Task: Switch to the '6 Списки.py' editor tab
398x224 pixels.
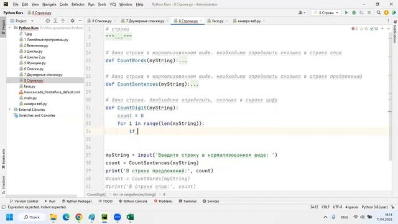Action: pos(101,21)
